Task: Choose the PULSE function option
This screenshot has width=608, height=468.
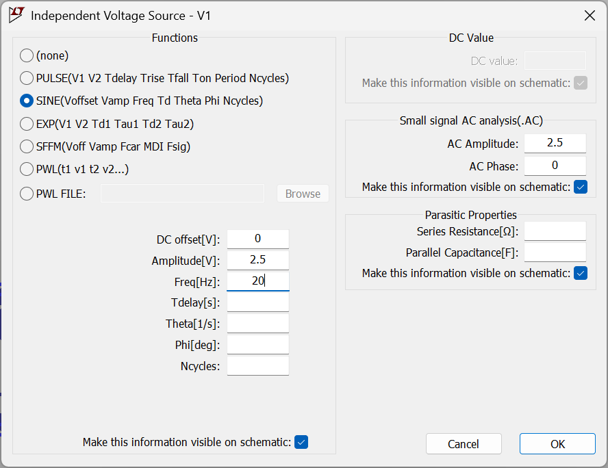Action: [27, 78]
